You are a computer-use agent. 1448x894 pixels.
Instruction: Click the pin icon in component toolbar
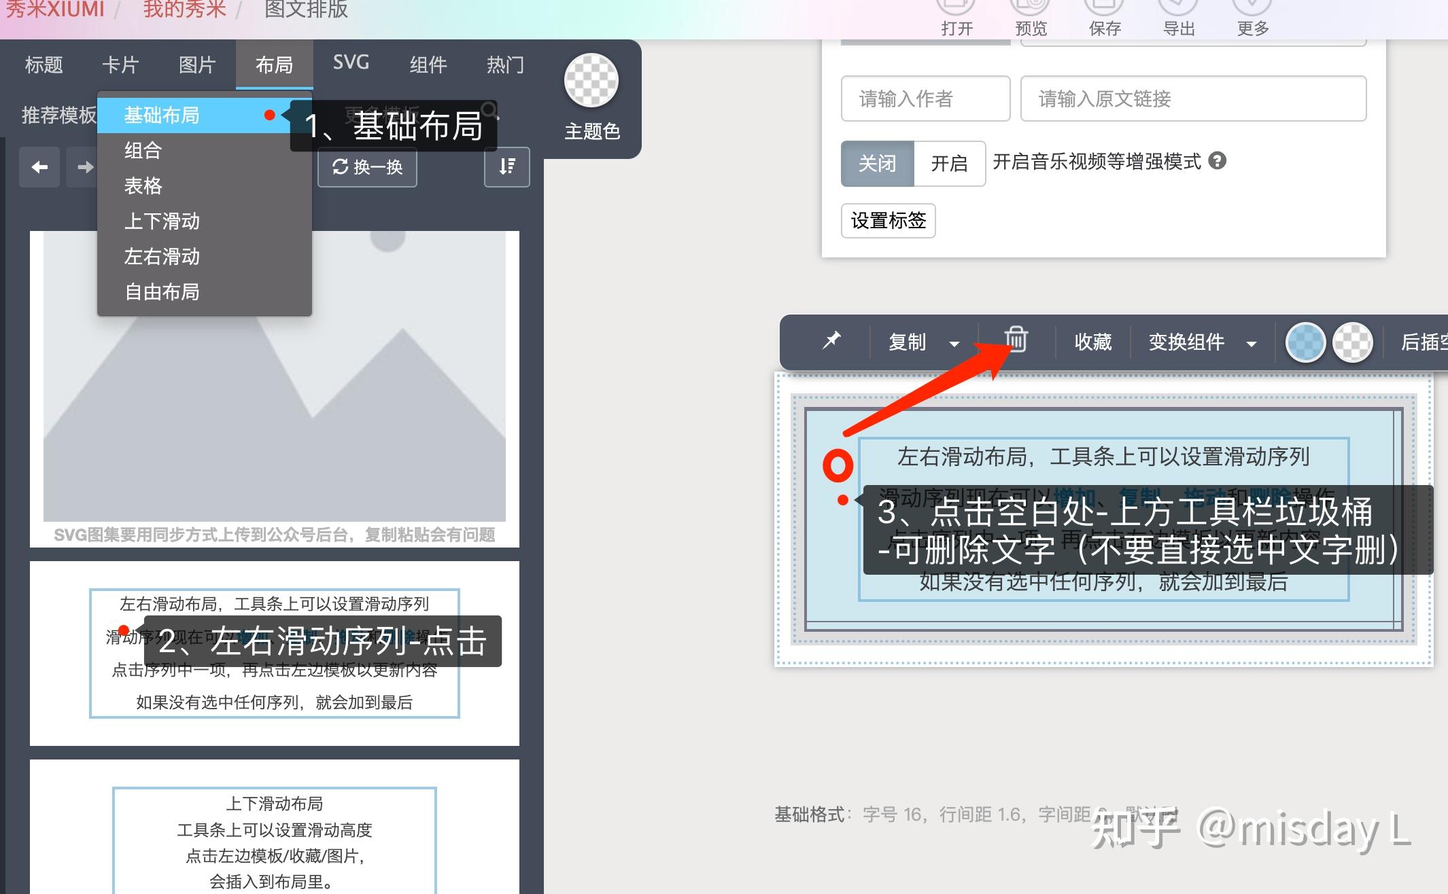tap(831, 340)
